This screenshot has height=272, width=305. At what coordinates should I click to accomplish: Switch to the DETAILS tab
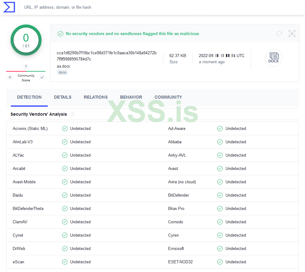[63, 97]
